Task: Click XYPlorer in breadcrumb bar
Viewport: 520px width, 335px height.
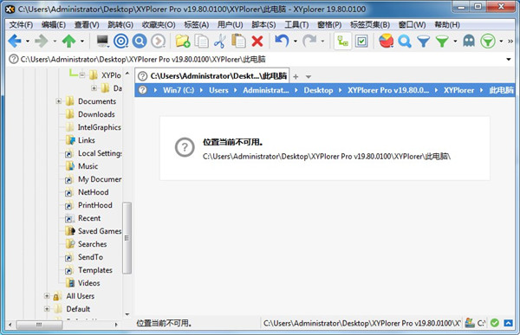Action: pyautogui.click(x=459, y=90)
